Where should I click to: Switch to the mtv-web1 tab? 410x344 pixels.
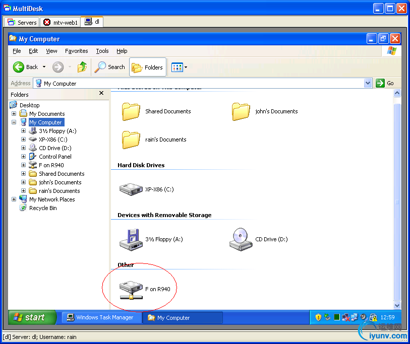61,23
